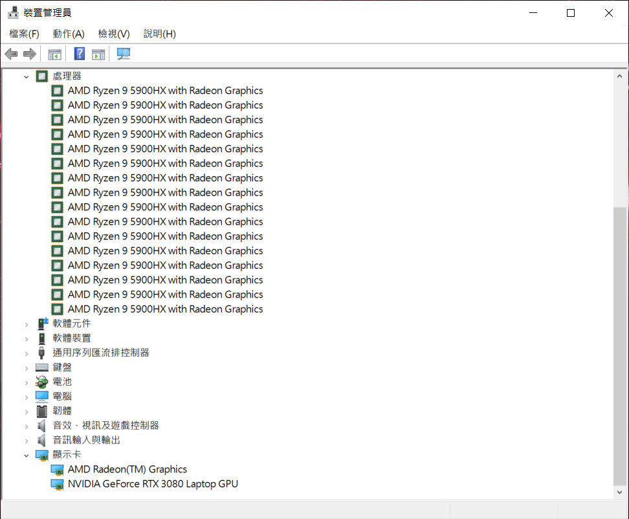Expand the 鍵盤 keyboards category

point(27,368)
